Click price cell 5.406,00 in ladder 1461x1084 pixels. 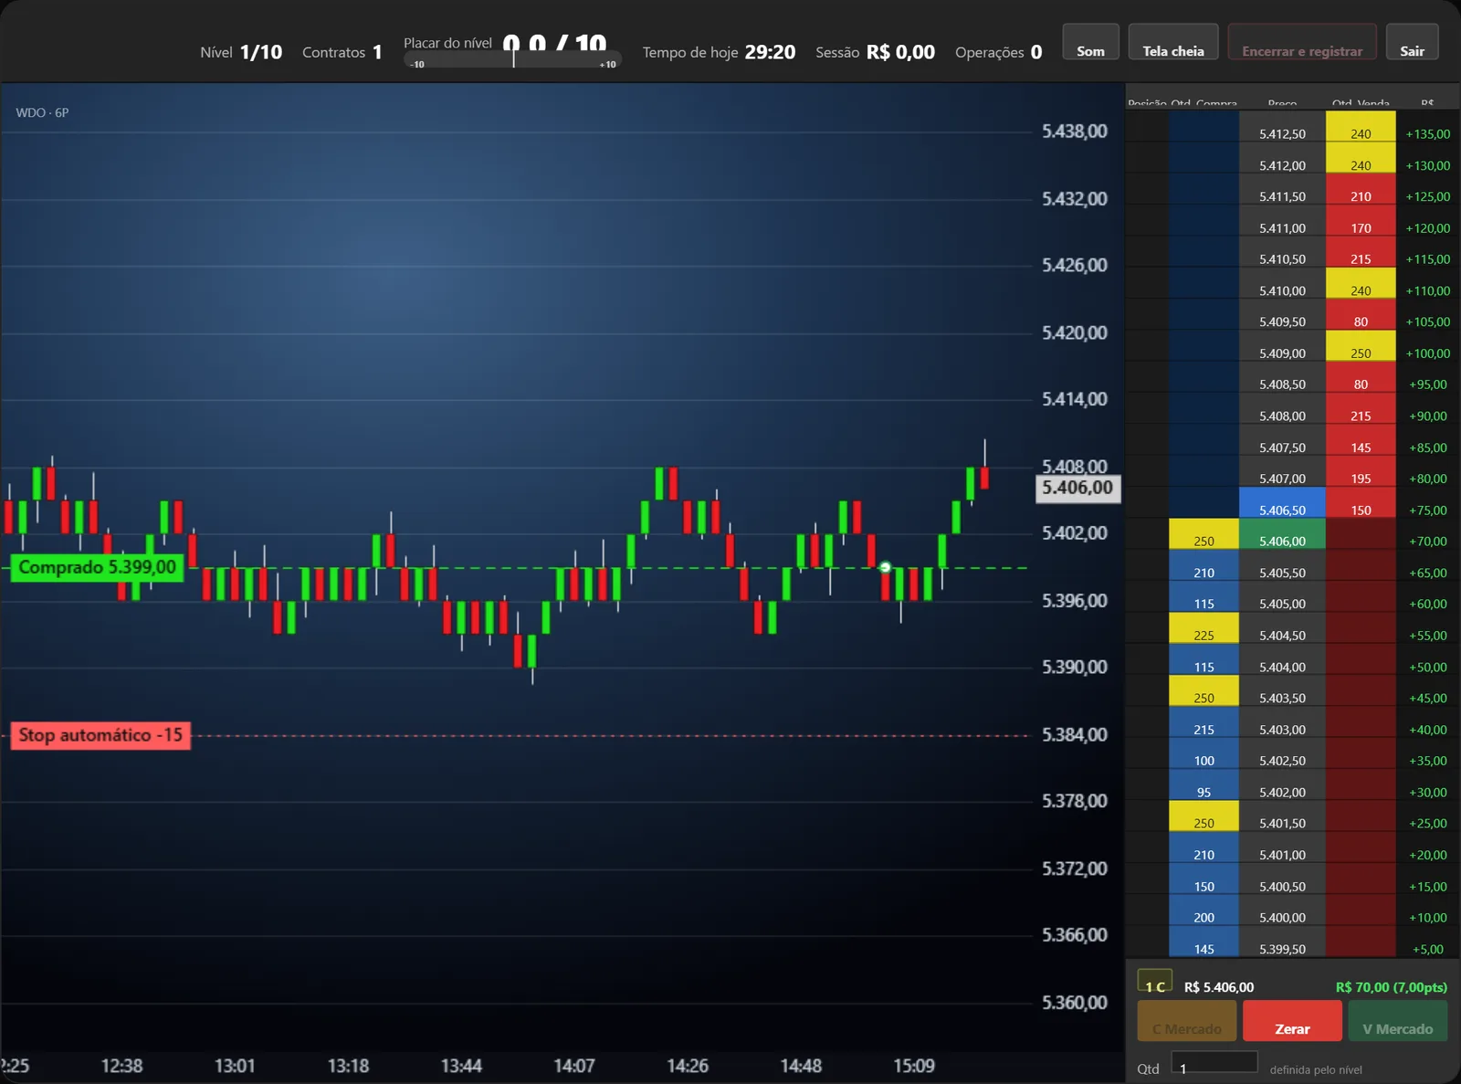click(x=1282, y=535)
